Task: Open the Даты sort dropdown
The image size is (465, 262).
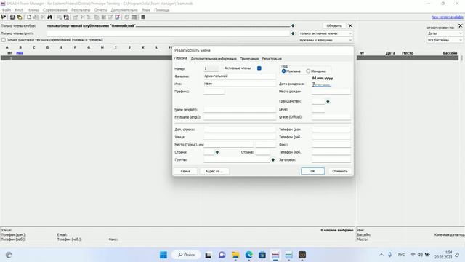Action: [x=445, y=33]
